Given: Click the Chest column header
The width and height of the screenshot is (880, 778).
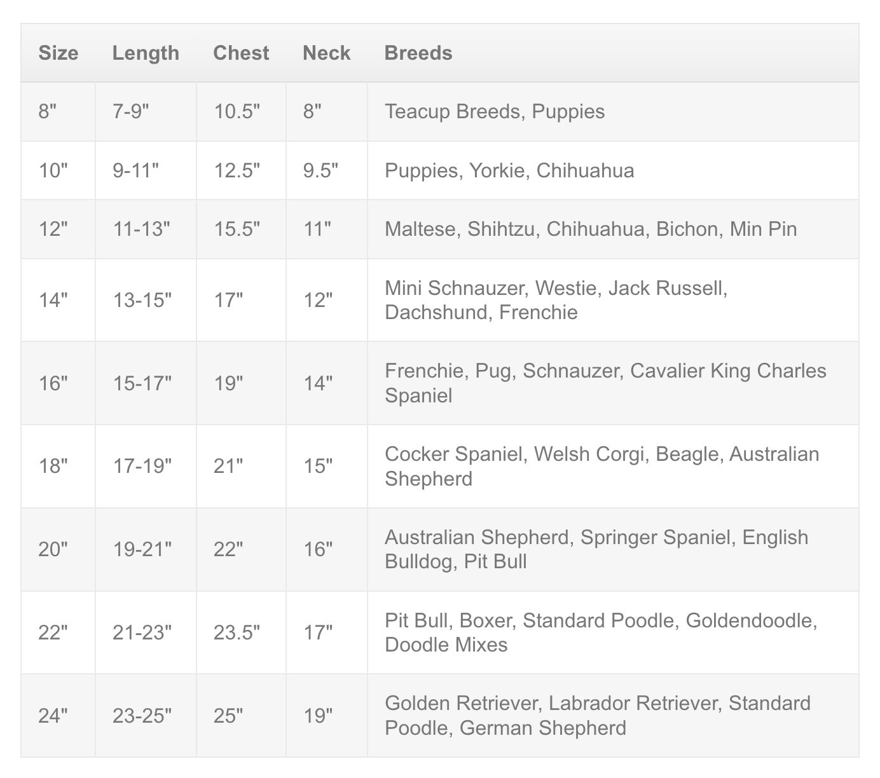Looking at the screenshot, I should point(241,53).
